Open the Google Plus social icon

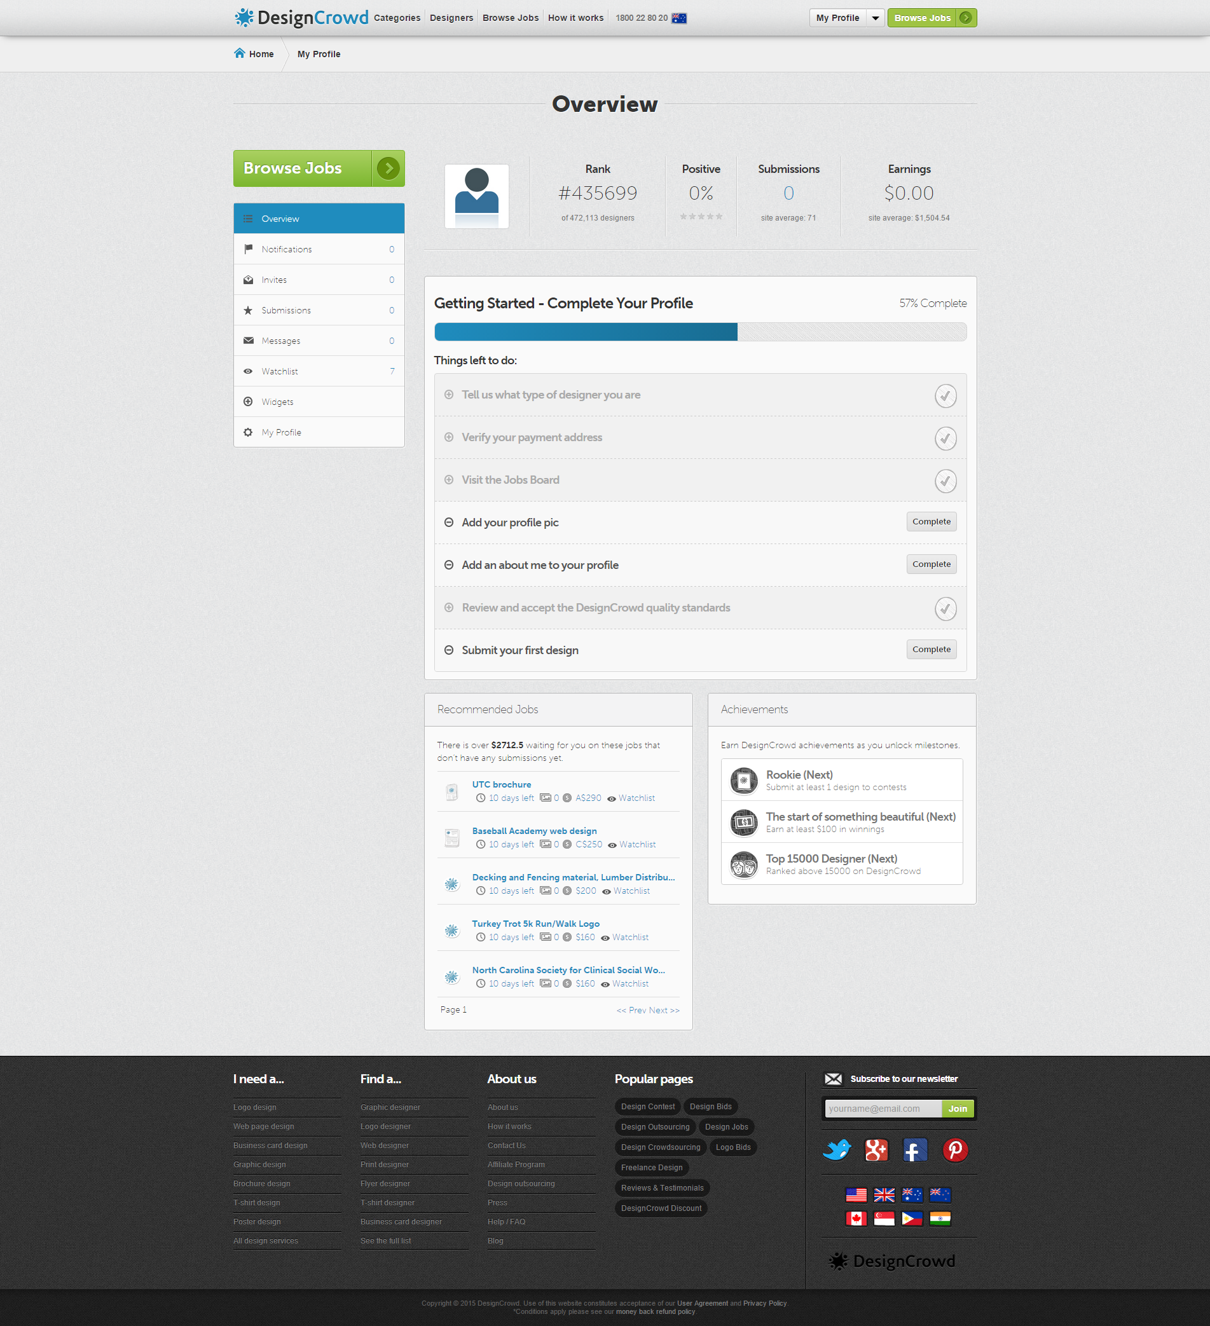point(876,1150)
